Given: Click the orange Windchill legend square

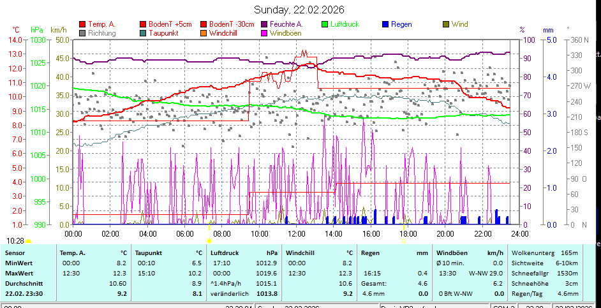Looking at the screenshot, I should coord(204,33).
